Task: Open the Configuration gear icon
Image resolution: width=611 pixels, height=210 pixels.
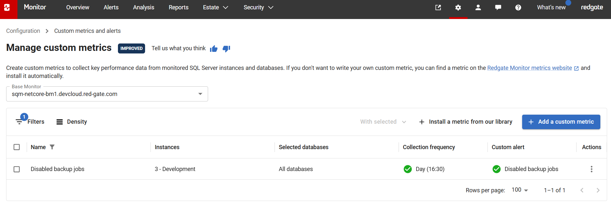Action: click(x=458, y=7)
